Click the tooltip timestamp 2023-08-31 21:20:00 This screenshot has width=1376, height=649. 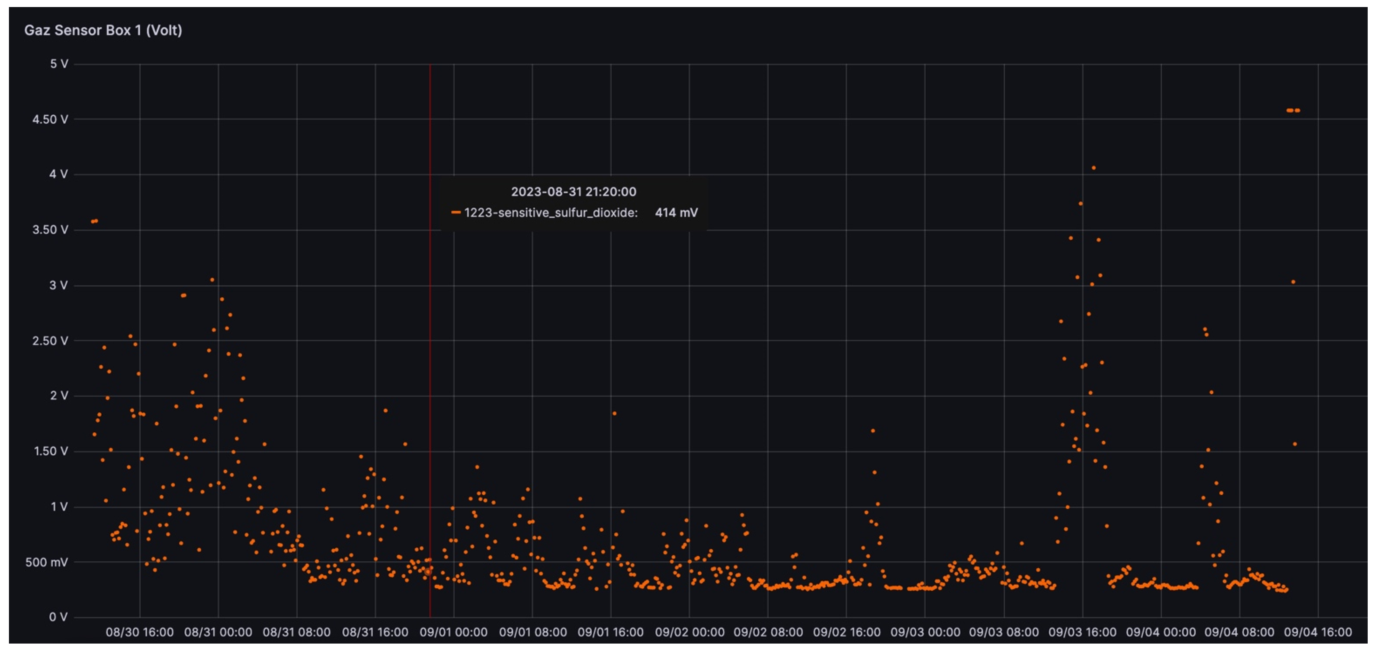point(573,192)
